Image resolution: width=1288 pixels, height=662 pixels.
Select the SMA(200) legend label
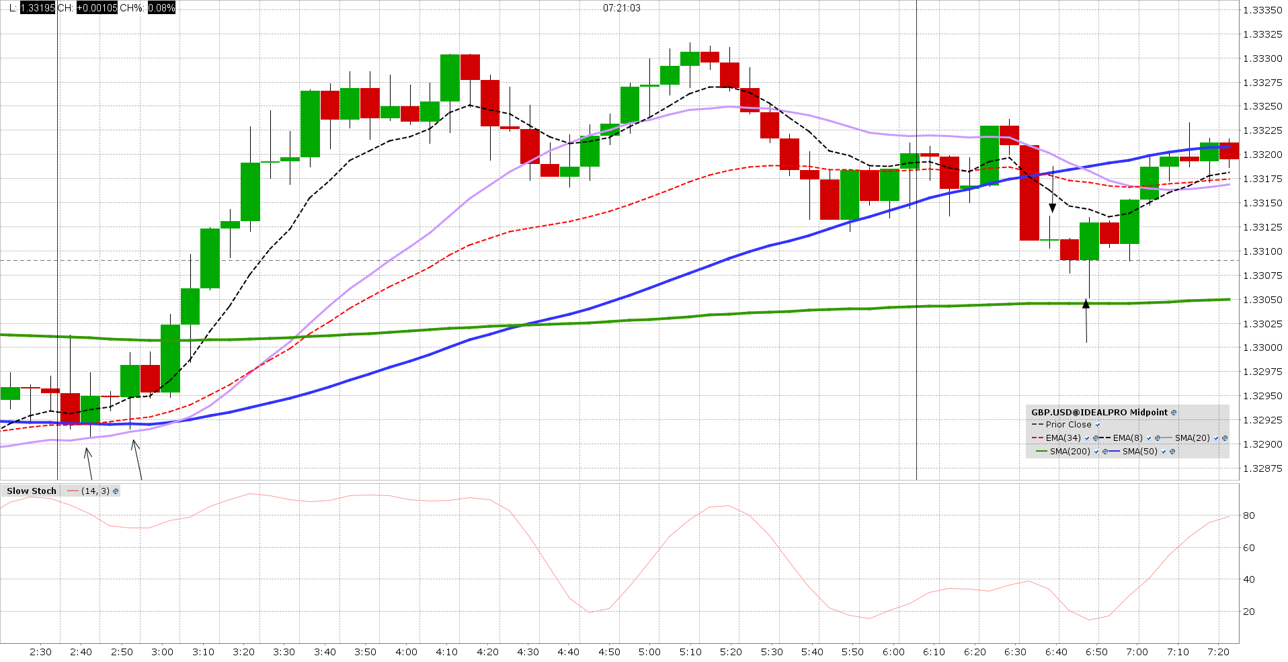click(x=1070, y=452)
